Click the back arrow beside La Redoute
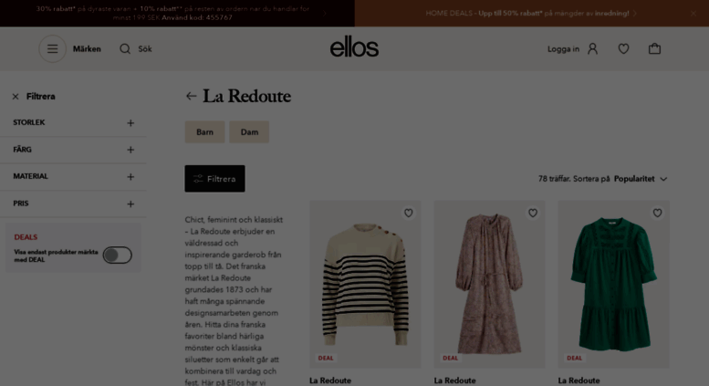709x386 pixels. pyautogui.click(x=192, y=96)
